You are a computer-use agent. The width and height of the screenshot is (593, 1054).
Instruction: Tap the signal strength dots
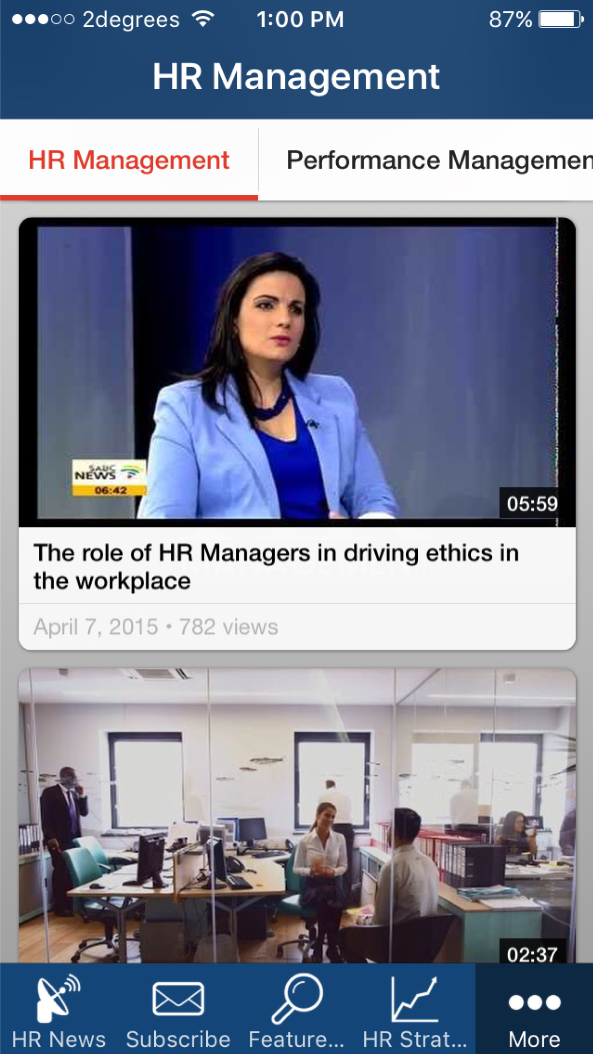[43, 20]
